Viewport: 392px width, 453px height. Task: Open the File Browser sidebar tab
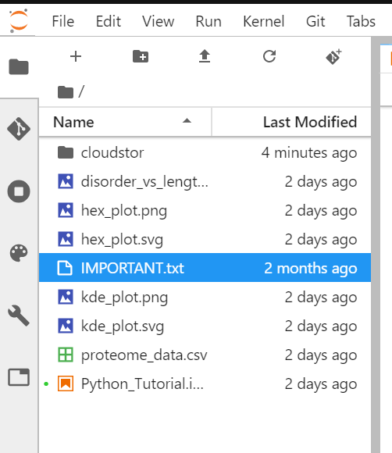pos(19,66)
